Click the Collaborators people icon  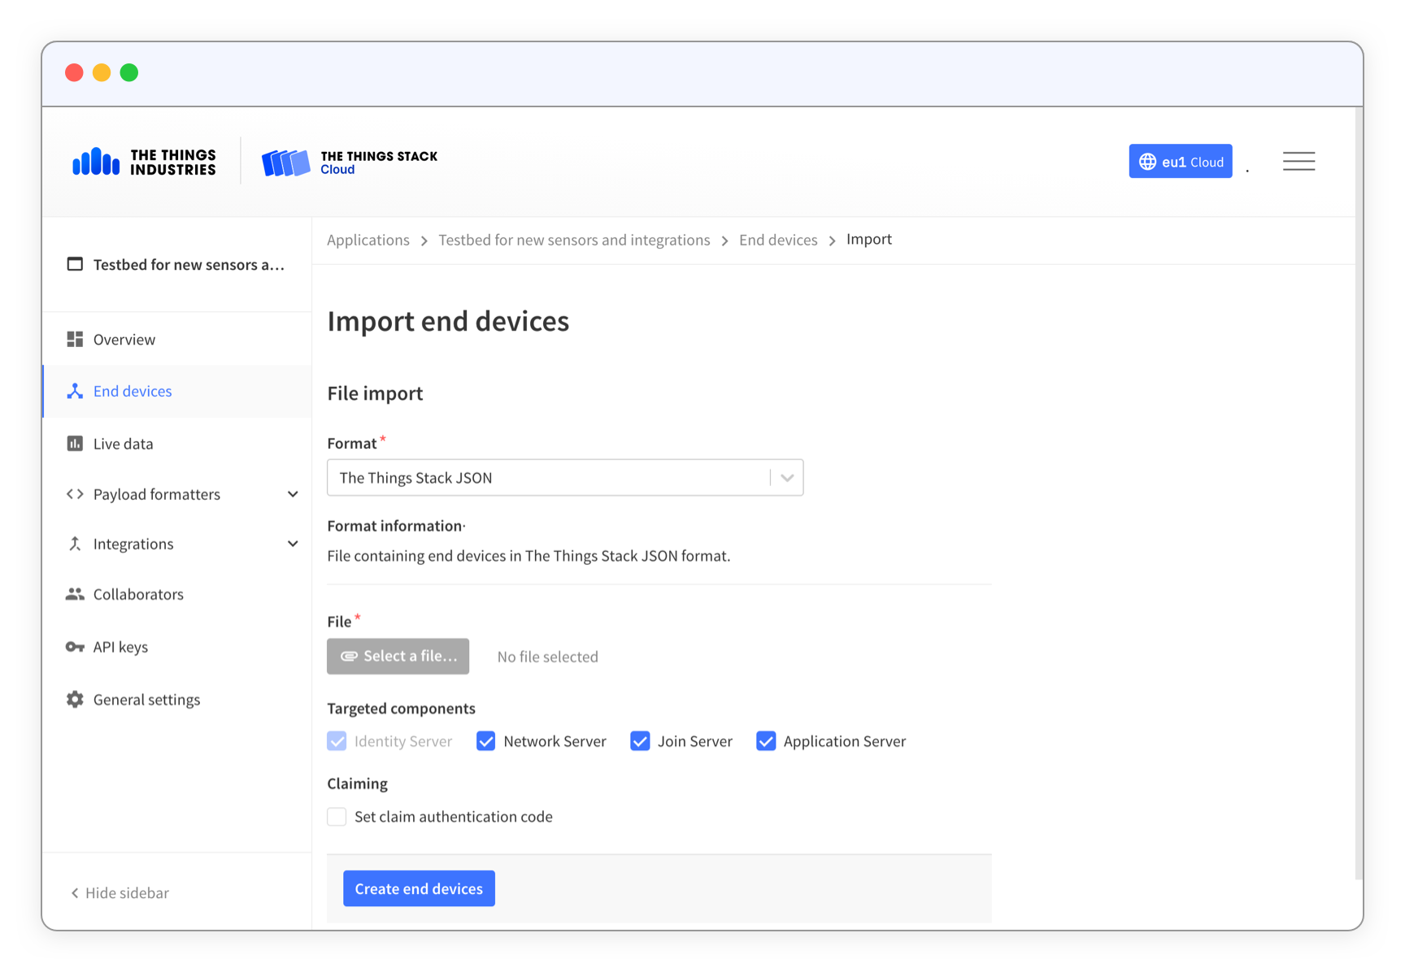[75, 594]
